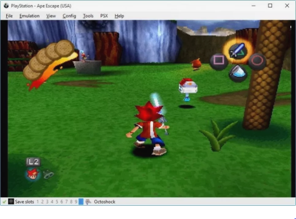The image size is (296, 219).
Task: Select save slot 5 in status bar
Action: click(x=57, y=202)
